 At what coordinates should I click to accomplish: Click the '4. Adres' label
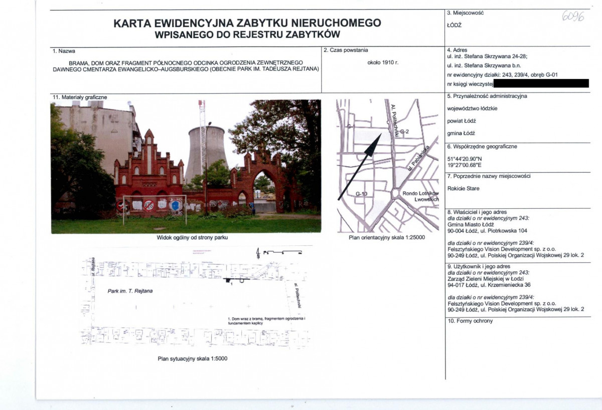point(457,50)
